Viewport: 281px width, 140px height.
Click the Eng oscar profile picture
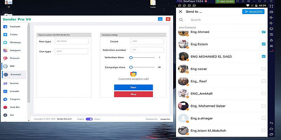coord(183,69)
